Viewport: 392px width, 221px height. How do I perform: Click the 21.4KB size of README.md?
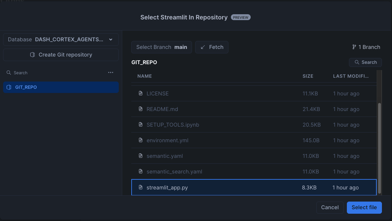[x=311, y=109]
